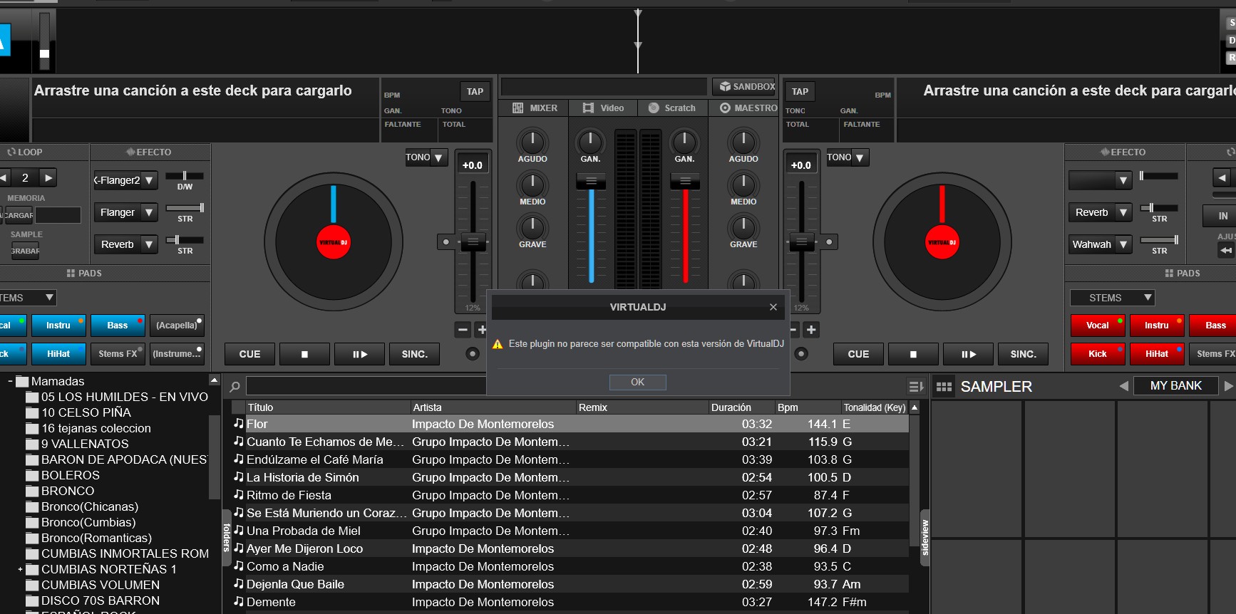1236x614 pixels.
Task: Turn the left AGUDO knob
Action: coord(532,142)
